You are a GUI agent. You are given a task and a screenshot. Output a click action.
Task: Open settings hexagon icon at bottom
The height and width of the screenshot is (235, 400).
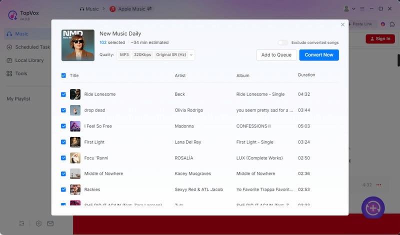38,223
